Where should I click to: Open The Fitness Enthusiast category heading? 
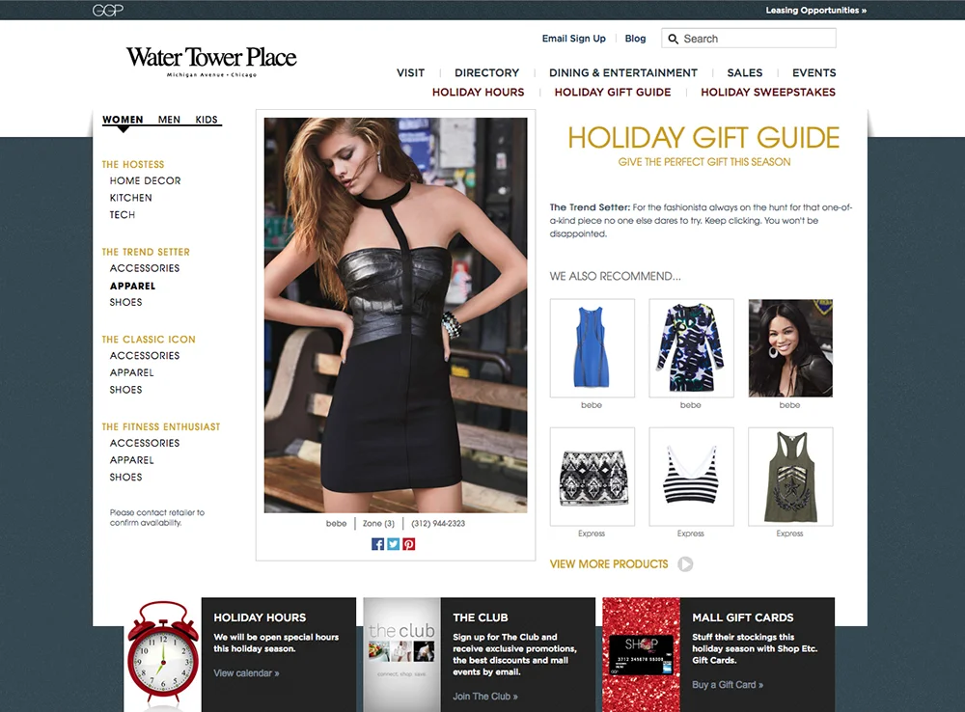click(160, 426)
